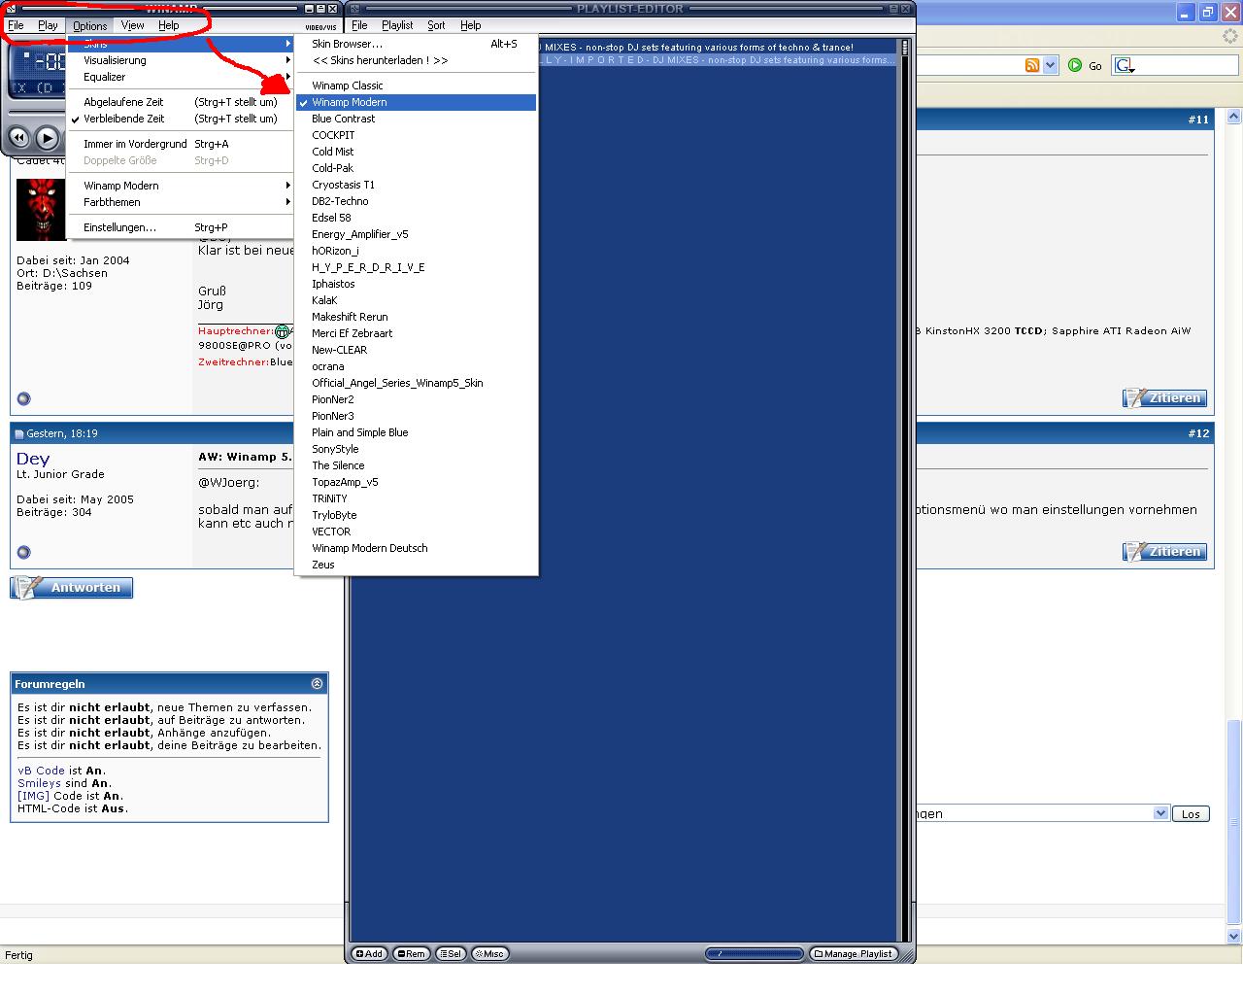Screen dimensions: 1243x995
Task: Expand the Farbthemen submenu
Action: pyautogui.click(x=181, y=202)
